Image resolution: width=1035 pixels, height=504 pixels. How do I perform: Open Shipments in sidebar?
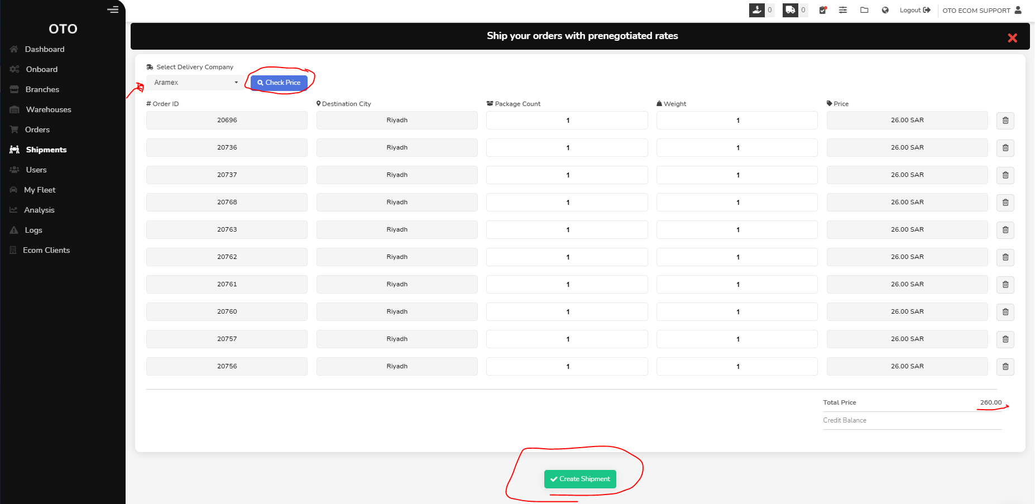click(46, 150)
